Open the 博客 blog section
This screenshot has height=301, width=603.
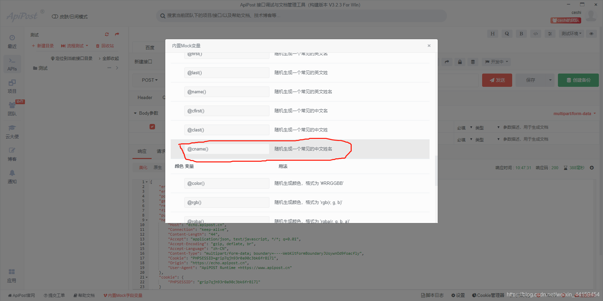coord(12,154)
